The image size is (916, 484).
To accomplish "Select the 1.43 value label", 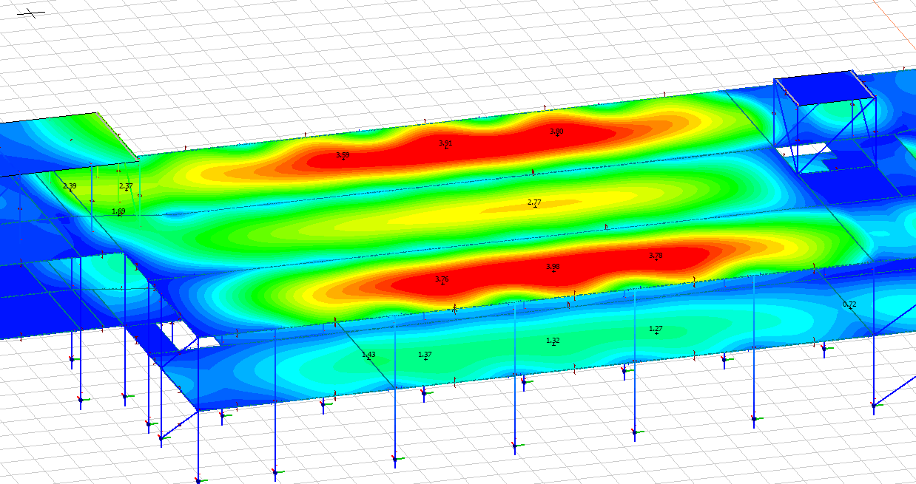I will click(368, 355).
